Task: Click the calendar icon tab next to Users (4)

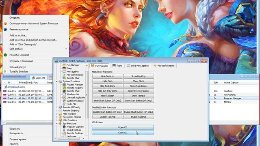Action: [x=50, y=77]
